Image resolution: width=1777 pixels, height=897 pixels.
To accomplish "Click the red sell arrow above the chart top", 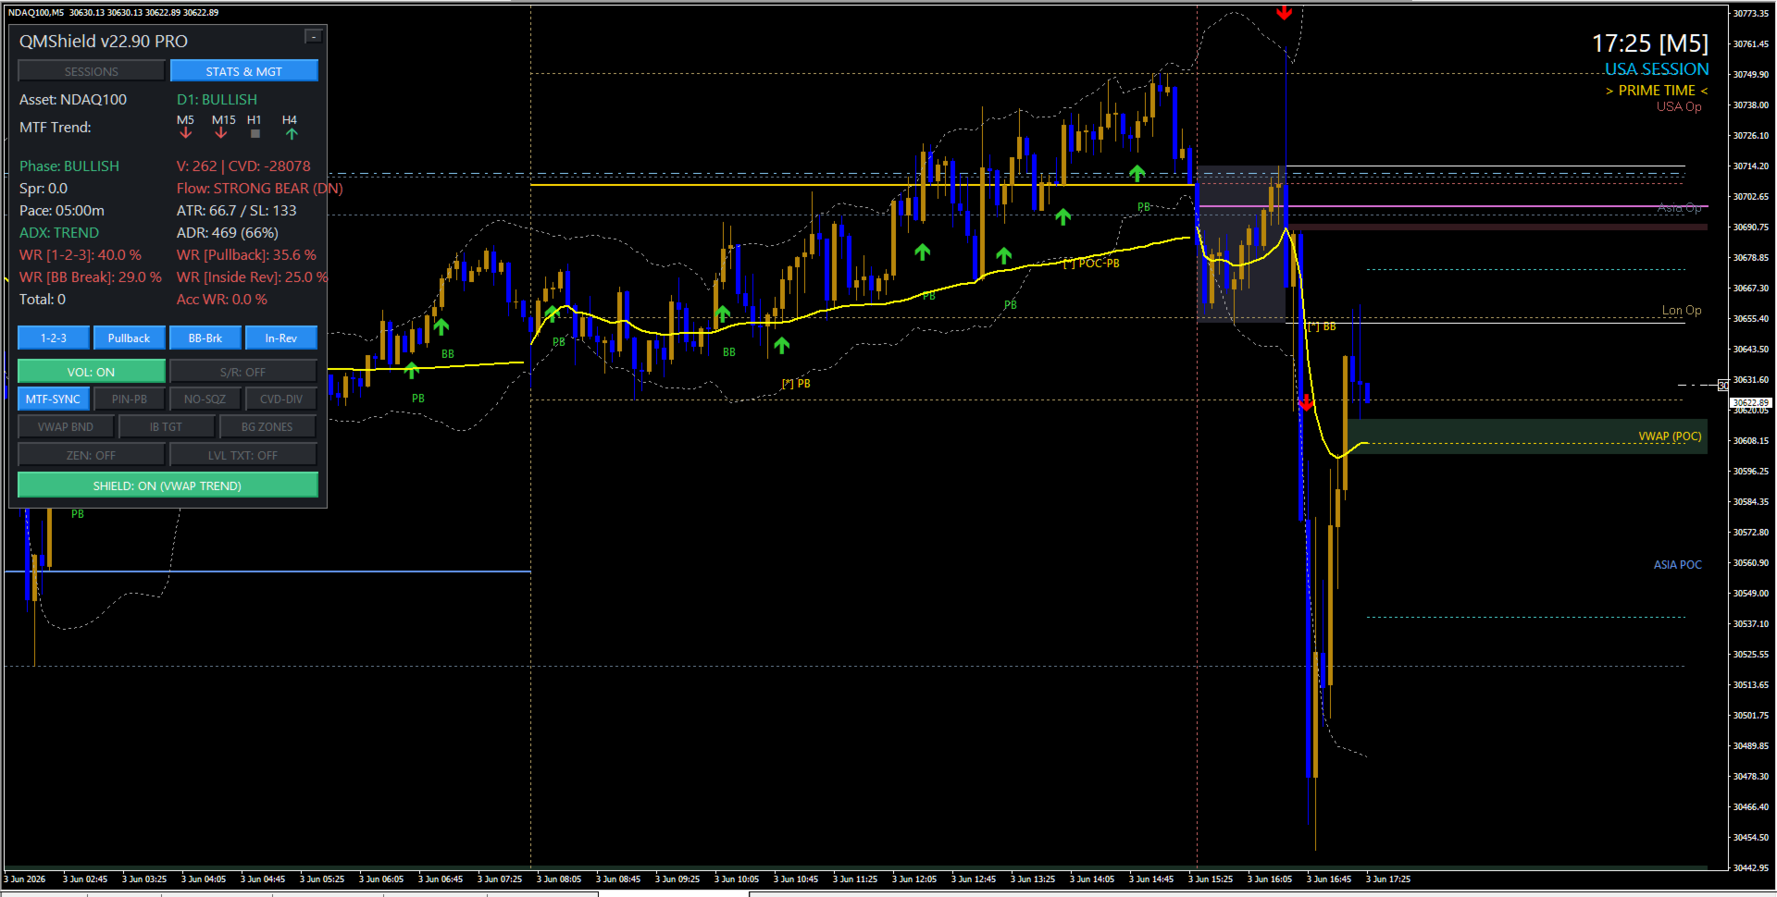I will click(x=1284, y=12).
